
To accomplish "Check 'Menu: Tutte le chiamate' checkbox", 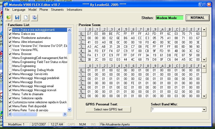I will [x=10, y=94].
